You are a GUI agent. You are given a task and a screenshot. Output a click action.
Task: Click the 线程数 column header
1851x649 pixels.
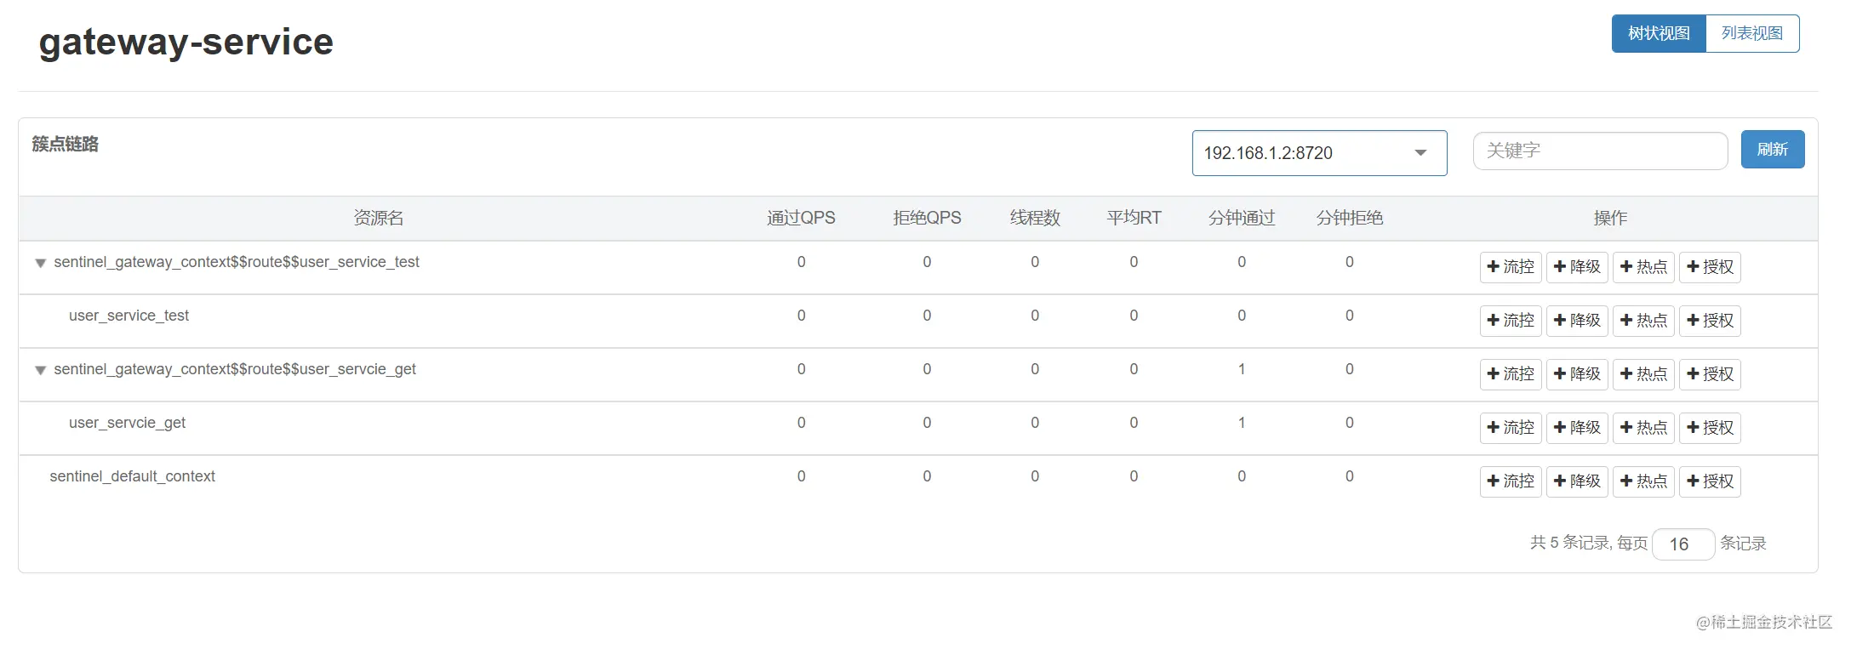[x=1035, y=218]
